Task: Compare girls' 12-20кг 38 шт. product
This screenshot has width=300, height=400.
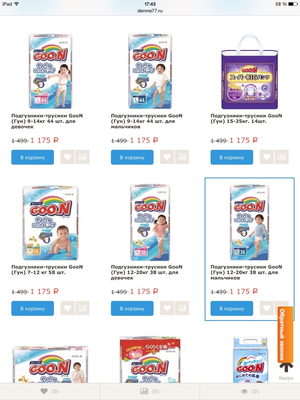Action: tap(182, 308)
